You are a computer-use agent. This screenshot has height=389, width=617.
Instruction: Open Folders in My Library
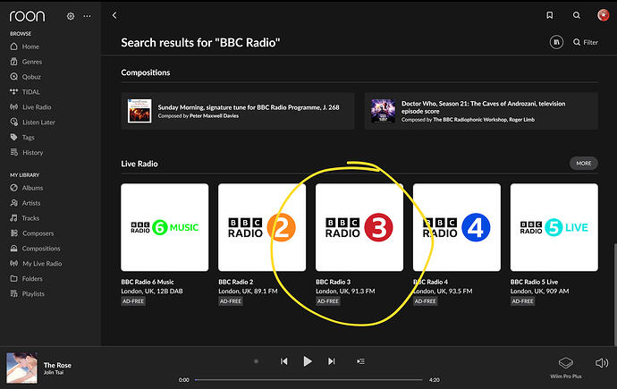[x=26, y=278]
